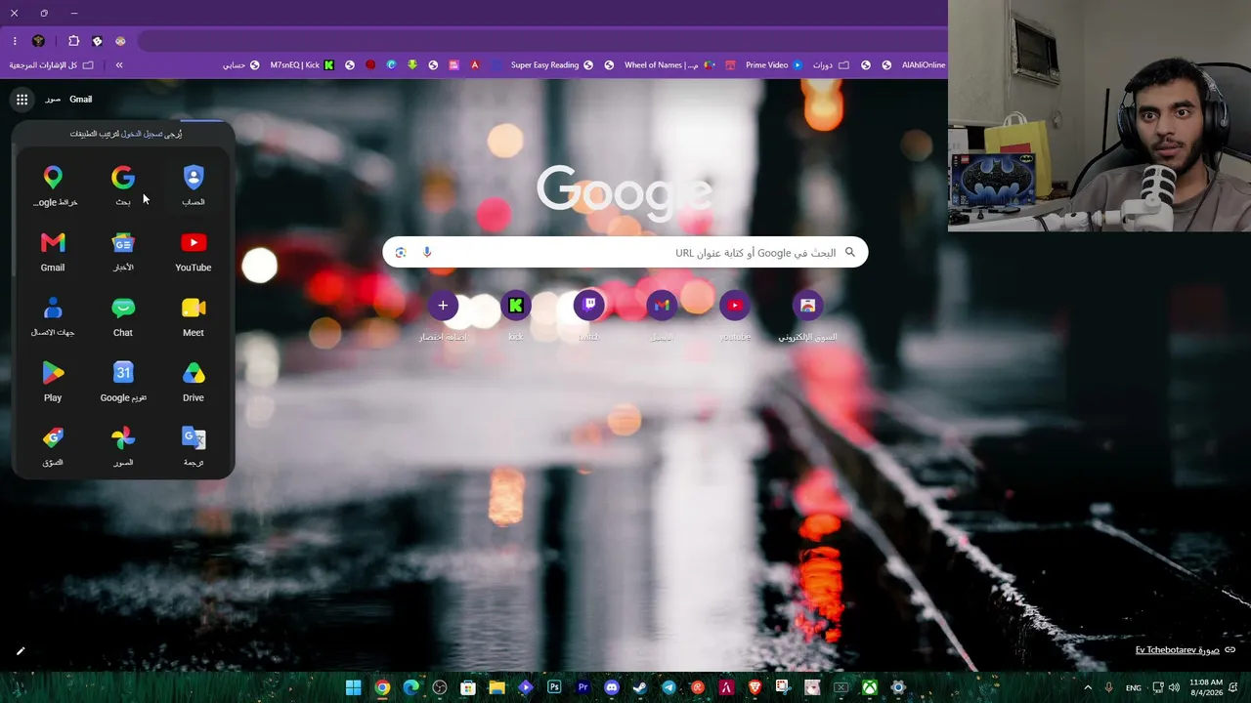Open the kick shortcut tile
This screenshot has height=703, width=1251.
(x=516, y=306)
